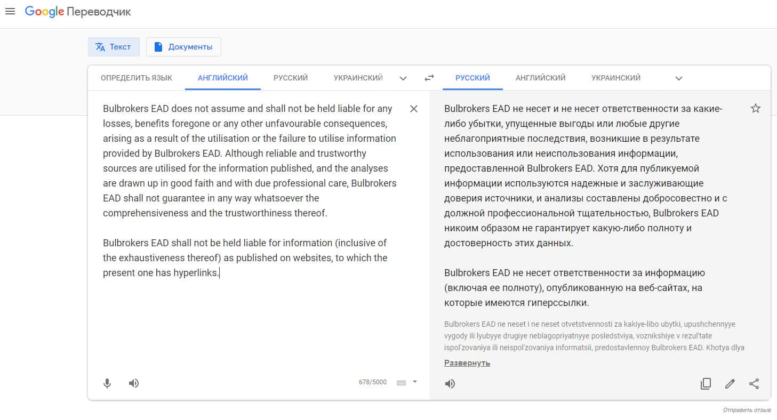Suggest an edit with the pencil icon

[x=730, y=384]
